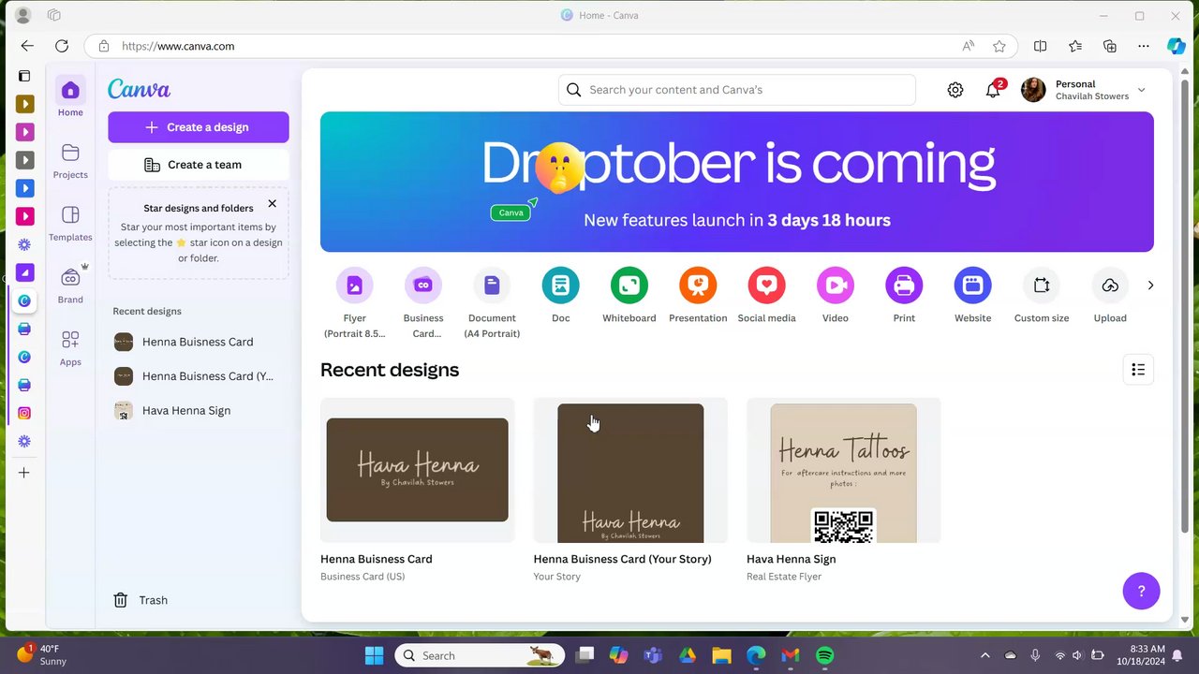Click the page vertical scrollbar
The height and width of the screenshot is (674, 1199).
(1184, 306)
